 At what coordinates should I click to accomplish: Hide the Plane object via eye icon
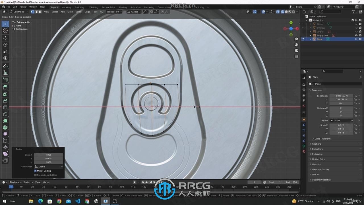tap(356, 39)
